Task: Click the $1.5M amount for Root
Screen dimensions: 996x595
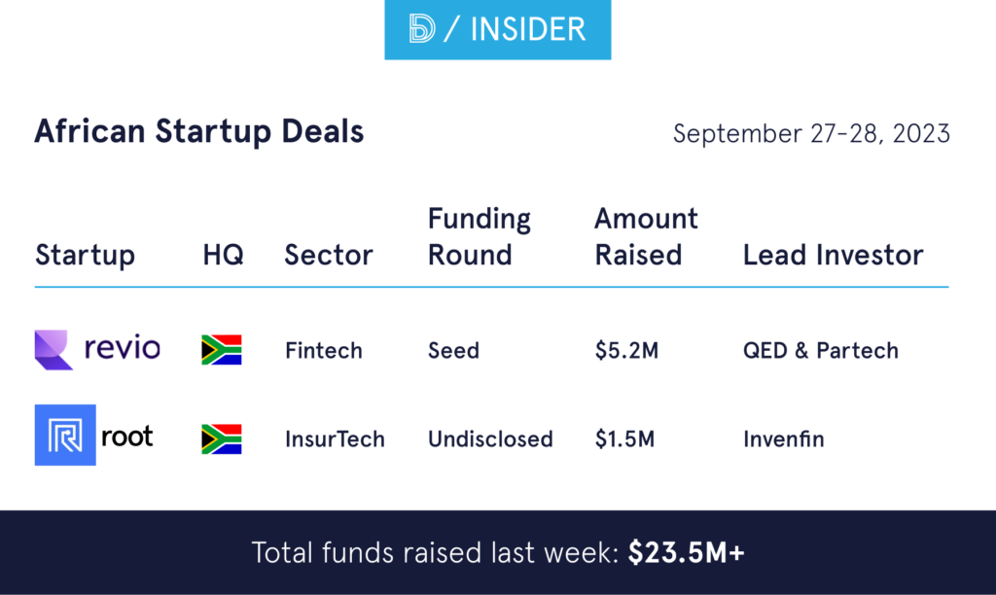Action: (x=624, y=439)
